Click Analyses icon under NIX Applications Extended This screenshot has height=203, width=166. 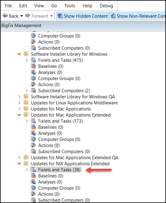pyautogui.click(x=33, y=182)
